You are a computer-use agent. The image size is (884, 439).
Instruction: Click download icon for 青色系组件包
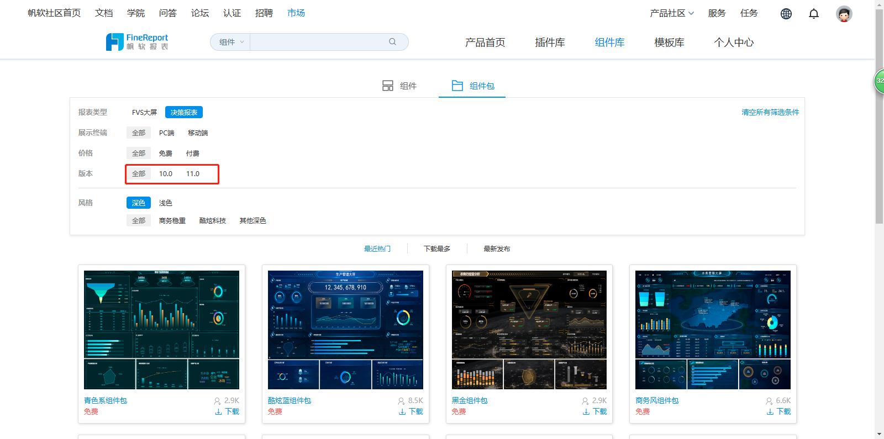pos(218,412)
